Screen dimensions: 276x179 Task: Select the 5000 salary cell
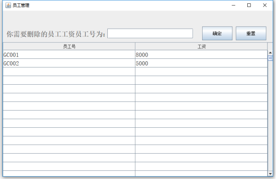pyautogui.click(x=201, y=63)
